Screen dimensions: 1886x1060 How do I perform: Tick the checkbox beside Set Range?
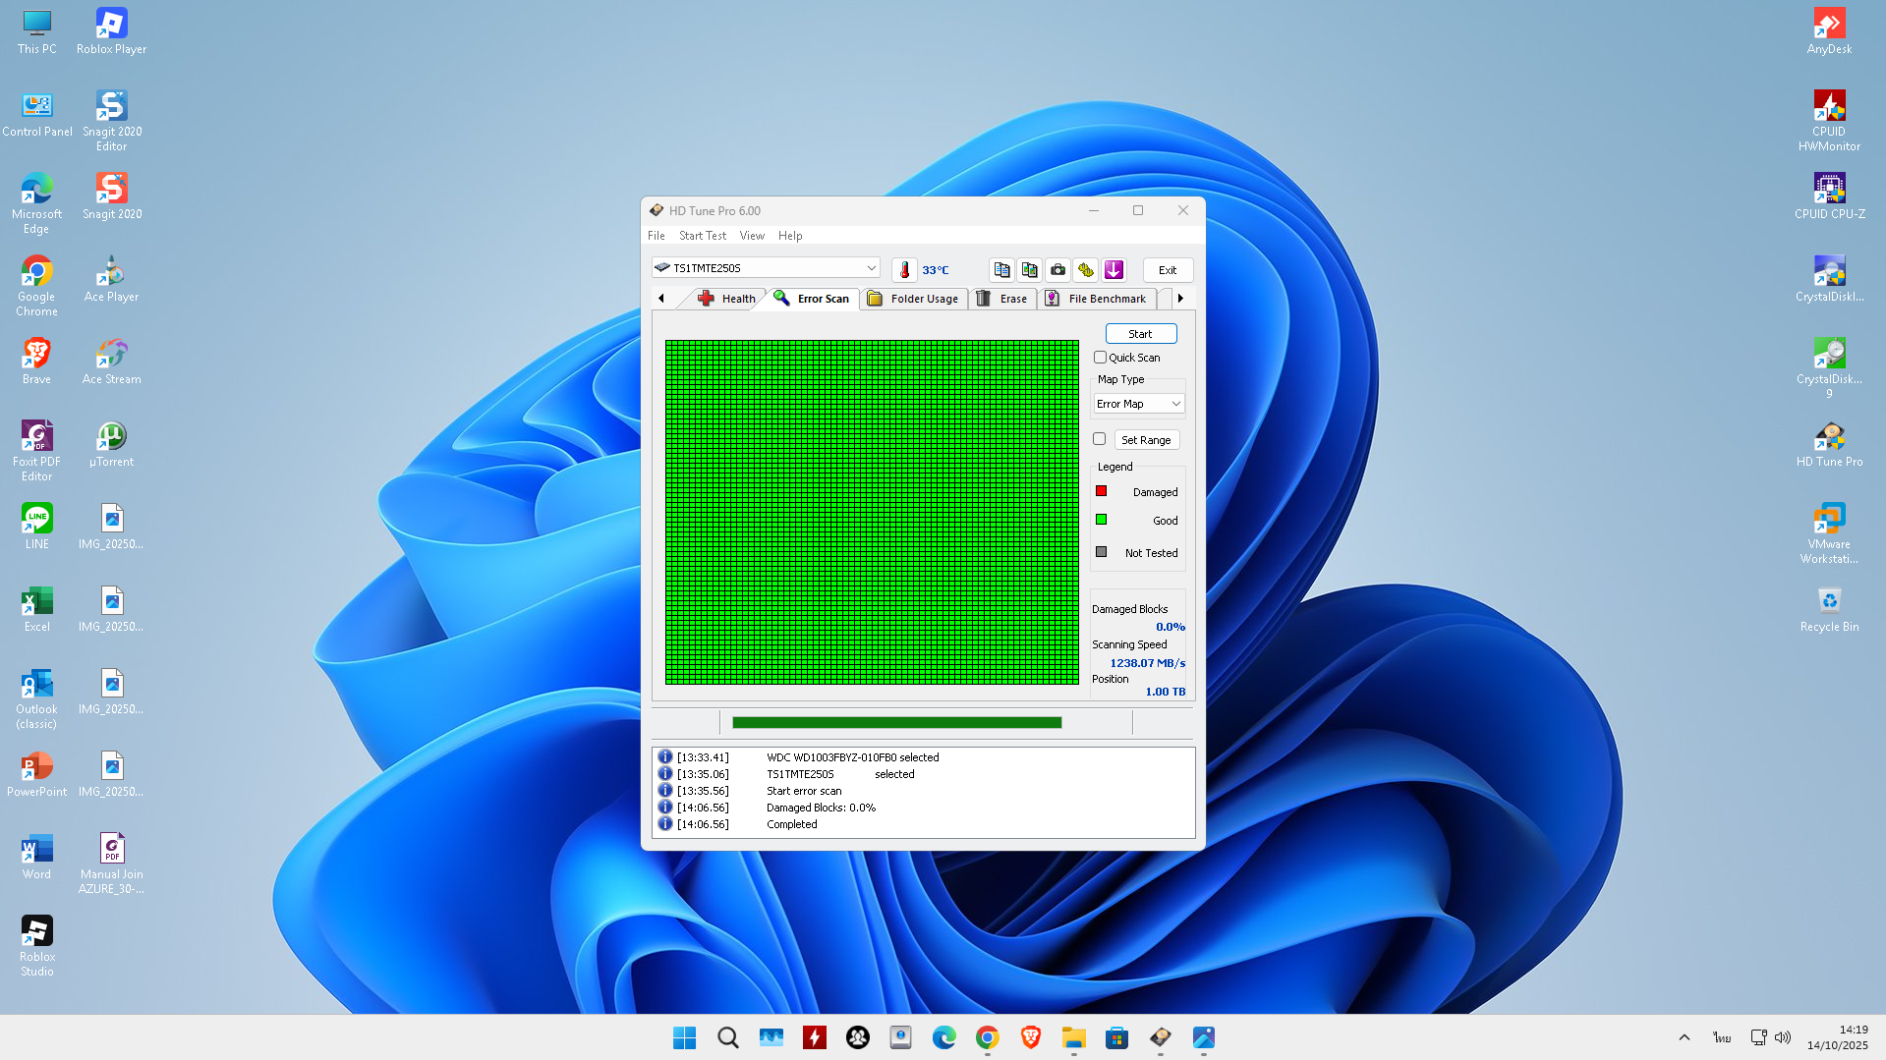(1100, 439)
